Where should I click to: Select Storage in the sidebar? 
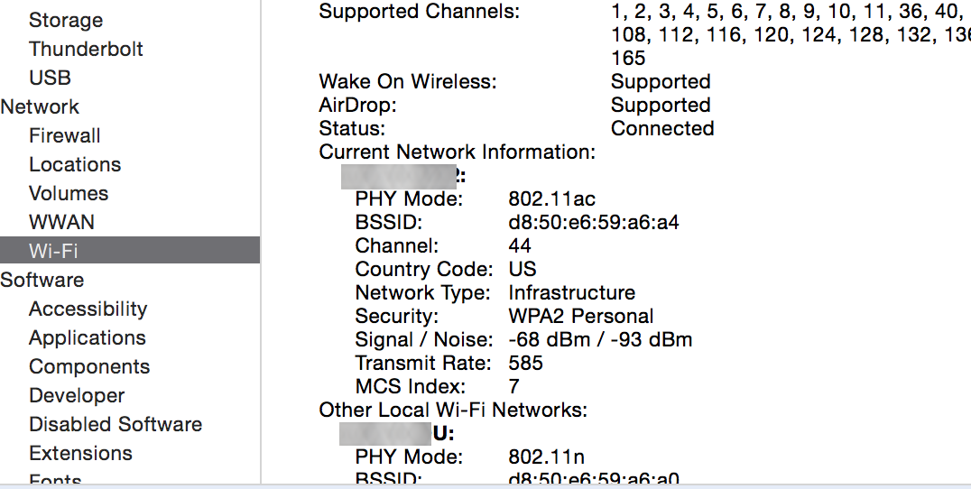pyautogui.click(x=66, y=20)
